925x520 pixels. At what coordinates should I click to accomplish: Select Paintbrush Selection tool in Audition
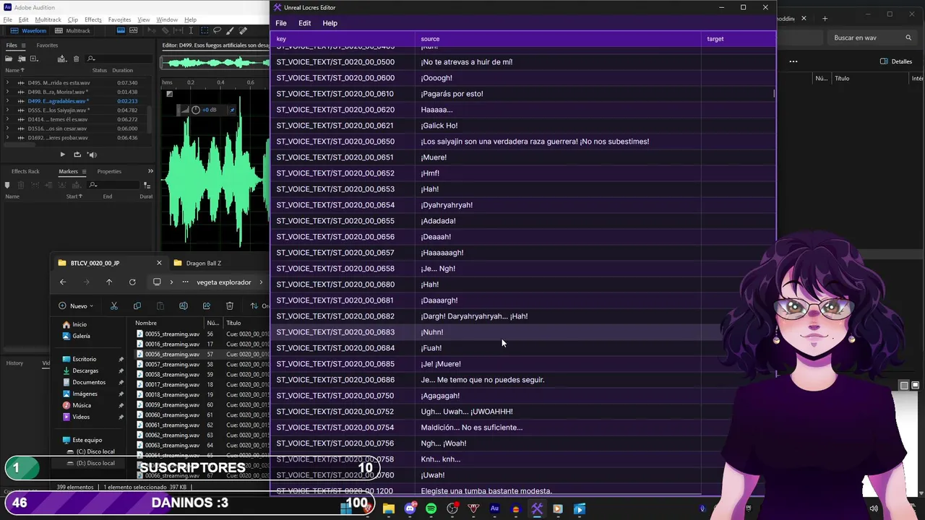click(x=230, y=30)
